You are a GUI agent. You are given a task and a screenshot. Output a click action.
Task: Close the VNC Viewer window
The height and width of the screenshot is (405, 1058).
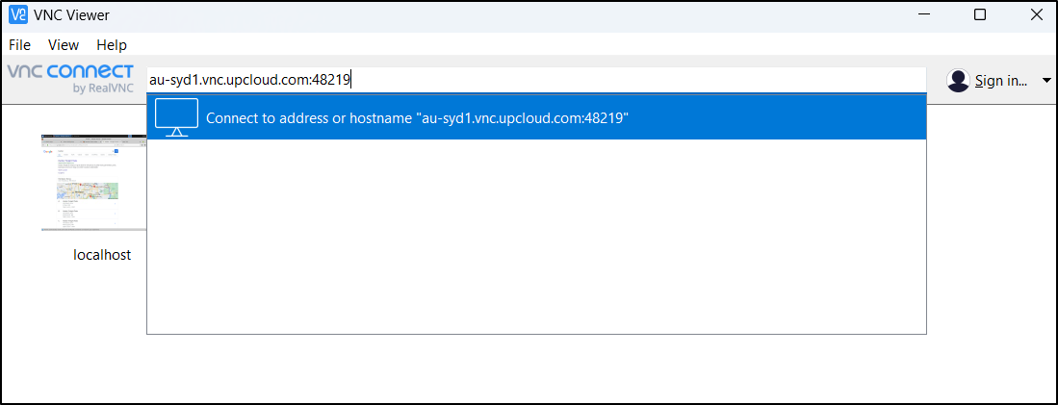[1035, 14]
